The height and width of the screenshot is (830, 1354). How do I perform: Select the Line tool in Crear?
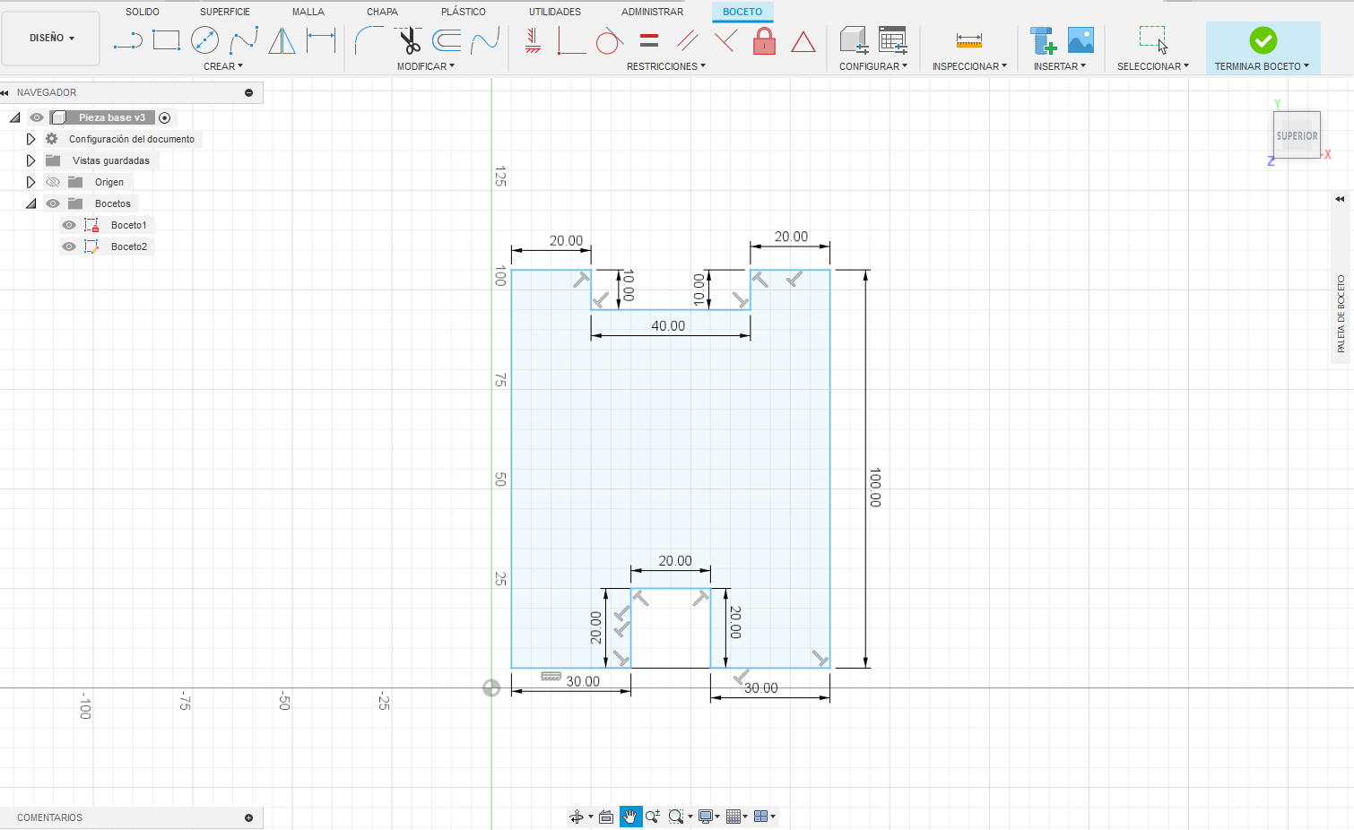tap(128, 40)
